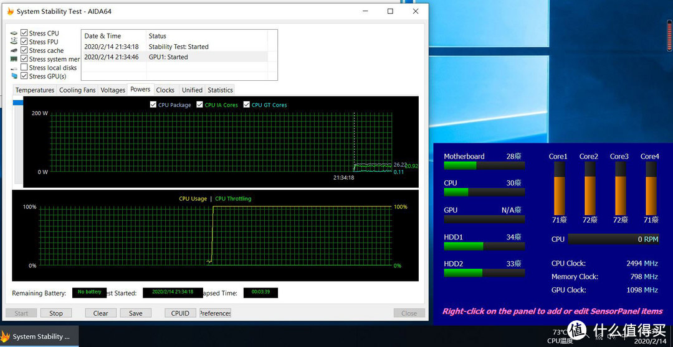The image size is (673, 347).
Task: Click the Motherboard temperature bar in SensorPanel
Action: tap(484, 165)
